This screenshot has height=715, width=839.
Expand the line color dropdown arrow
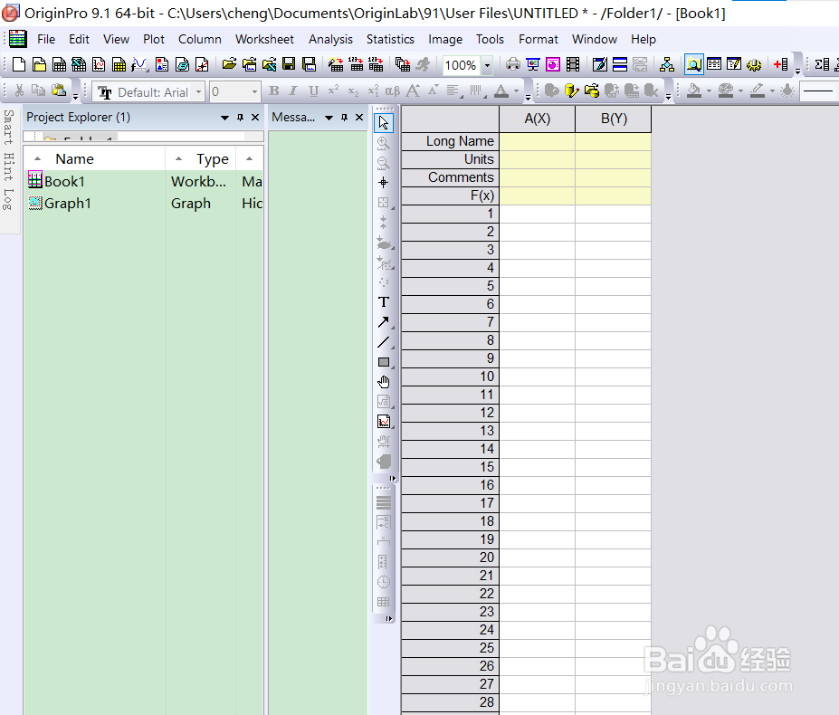[x=772, y=91]
